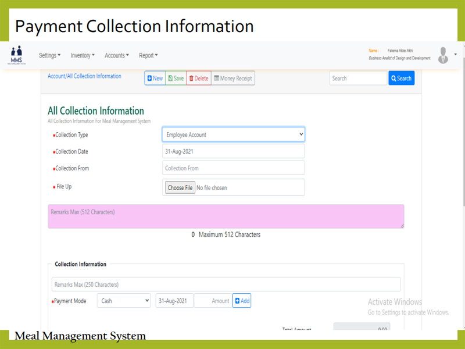The height and width of the screenshot is (349, 465).
Task: Click the Delete trash button
Action: (198, 79)
